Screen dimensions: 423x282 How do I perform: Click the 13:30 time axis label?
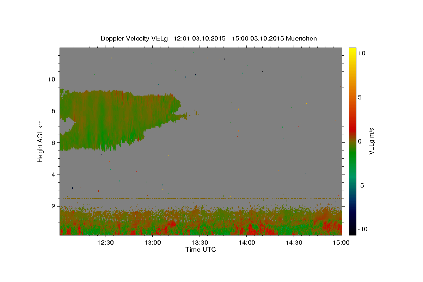(x=200, y=243)
